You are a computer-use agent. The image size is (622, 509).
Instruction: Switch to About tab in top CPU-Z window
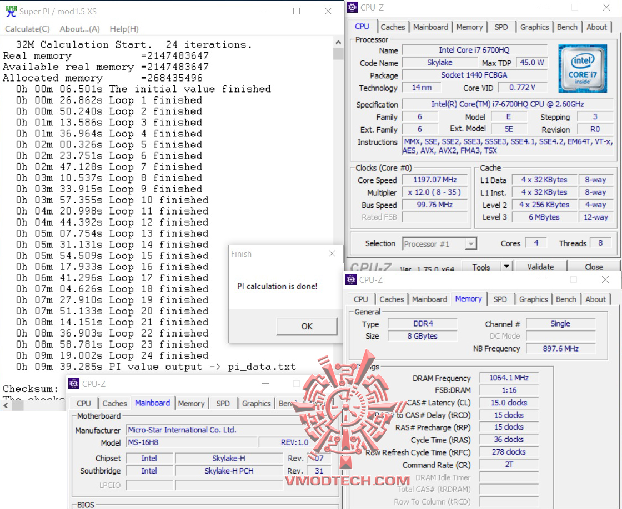tap(596, 27)
